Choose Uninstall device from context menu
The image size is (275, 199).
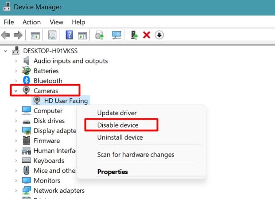coord(120,137)
